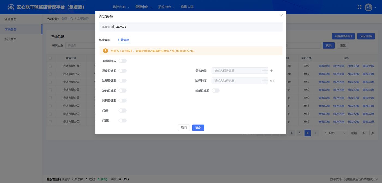Open the 管理中心 menu
The image size is (382, 183).
coord(144,7)
